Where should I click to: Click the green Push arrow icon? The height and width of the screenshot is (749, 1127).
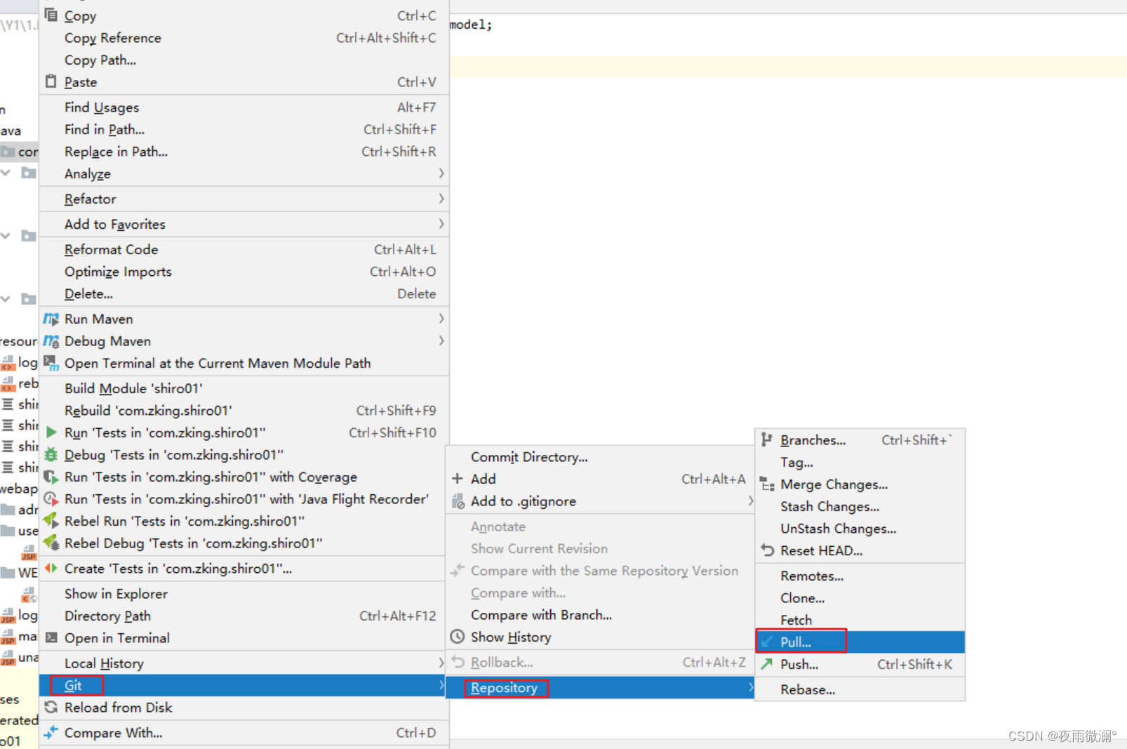pos(767,664)
